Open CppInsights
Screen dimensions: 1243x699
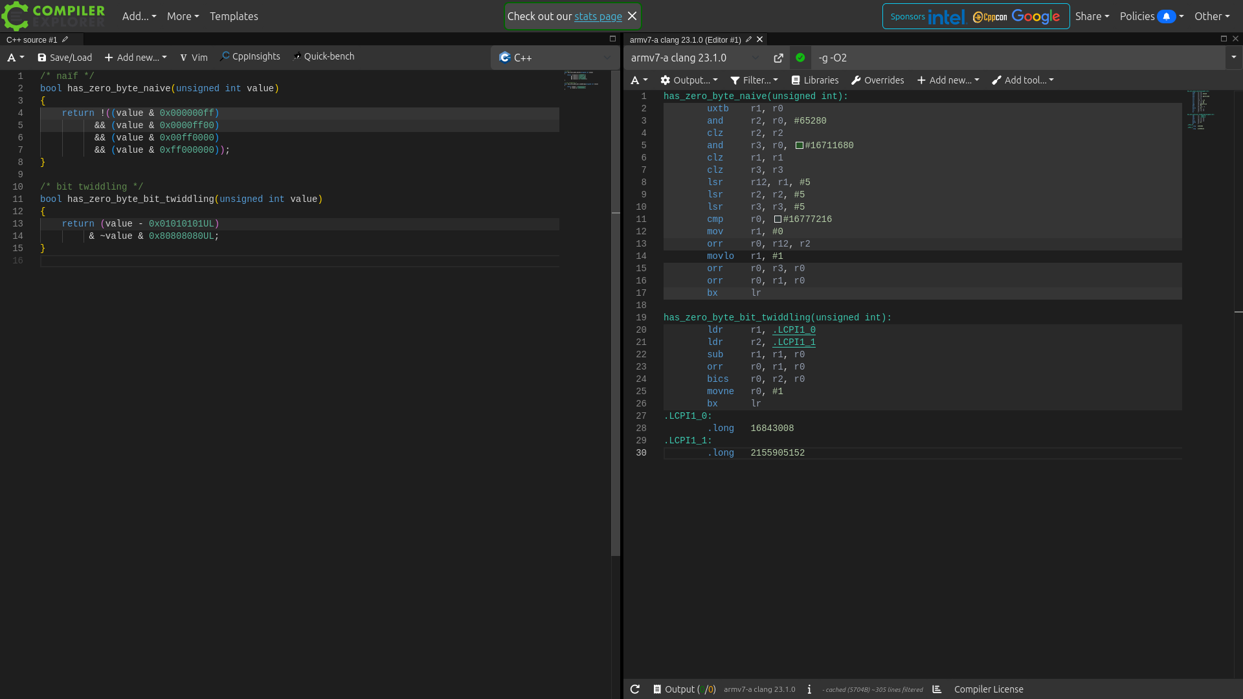(250, 56)
